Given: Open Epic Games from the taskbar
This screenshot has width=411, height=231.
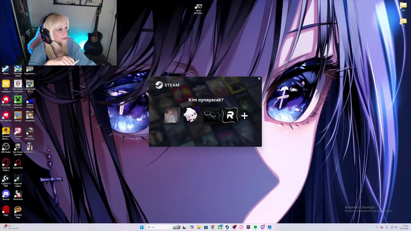Looking at the screenshot, I should pyautogui.click(x=248, y=227).
